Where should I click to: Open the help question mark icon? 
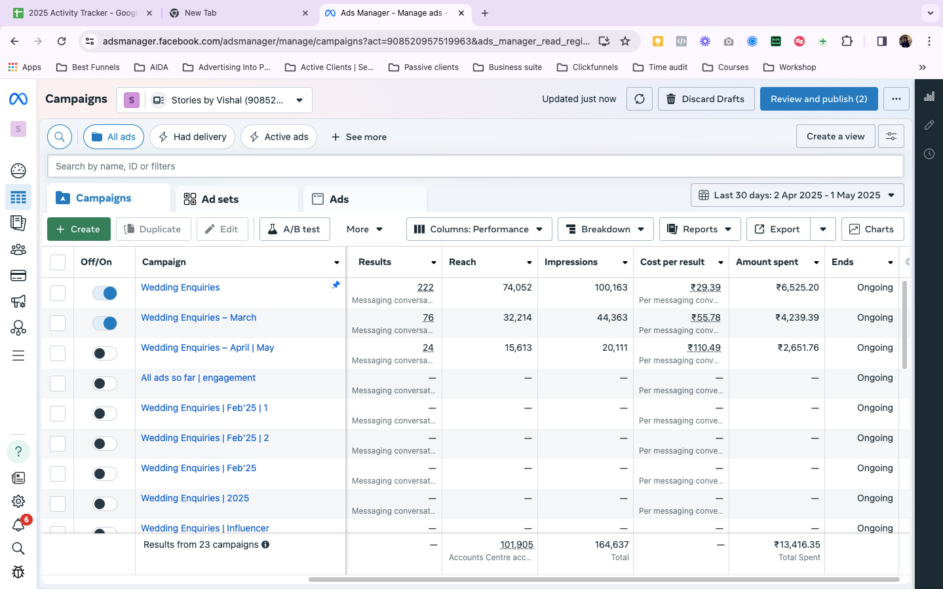18,452
